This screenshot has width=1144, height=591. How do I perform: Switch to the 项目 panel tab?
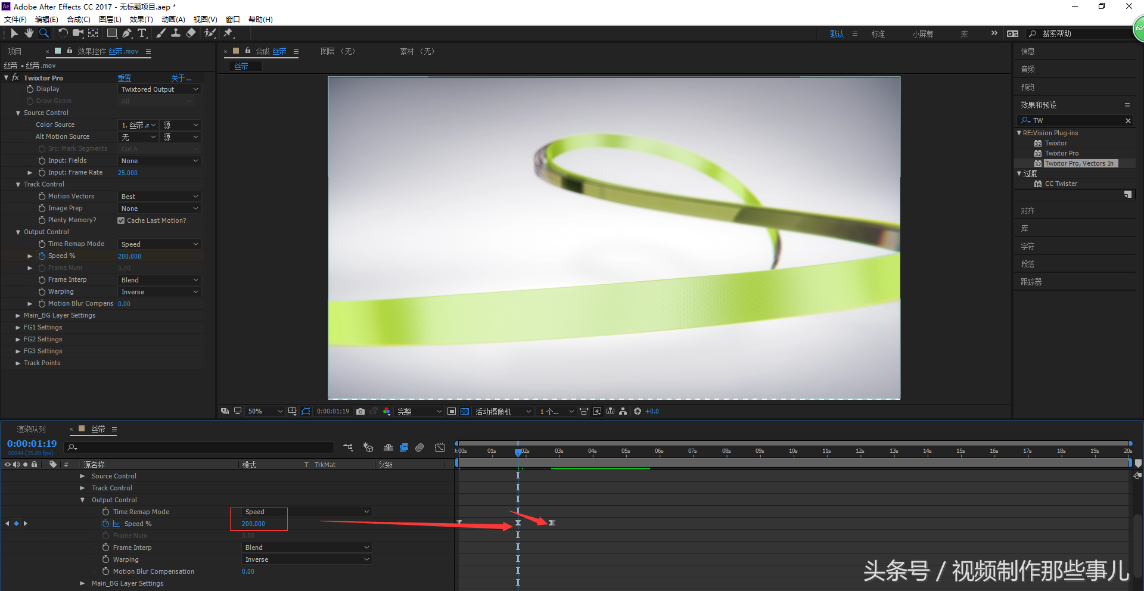point(15,51)
